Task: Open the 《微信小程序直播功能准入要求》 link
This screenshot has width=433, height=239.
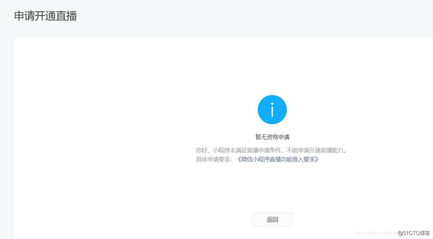Action: [x=277, y=159]
